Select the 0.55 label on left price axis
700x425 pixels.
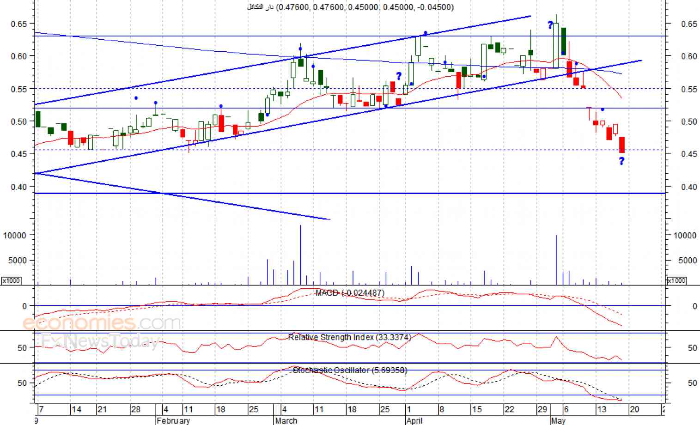coord(19,89)
